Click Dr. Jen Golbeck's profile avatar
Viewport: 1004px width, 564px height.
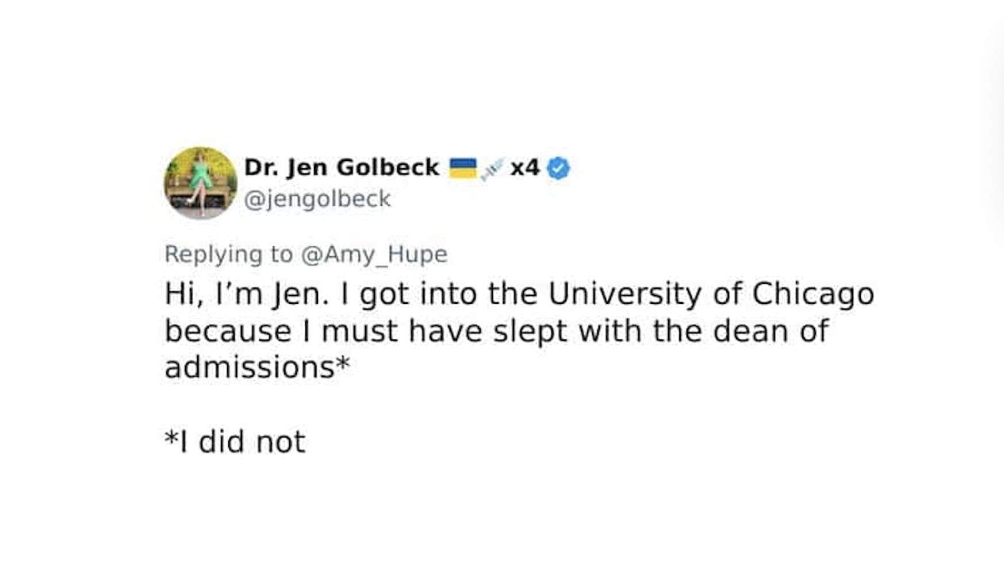(200, 183)
